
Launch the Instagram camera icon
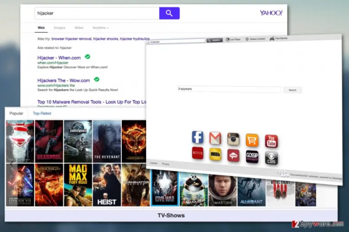pos(233,139)
